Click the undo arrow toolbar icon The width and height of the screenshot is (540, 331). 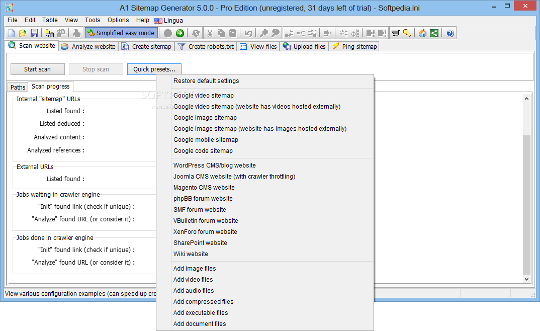tap(248, 33)
